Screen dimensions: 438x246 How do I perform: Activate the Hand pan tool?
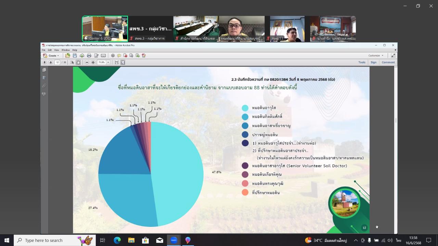coord(78,63)
